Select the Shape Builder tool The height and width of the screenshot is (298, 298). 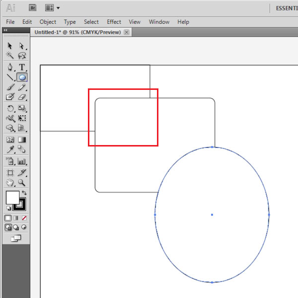10,128
